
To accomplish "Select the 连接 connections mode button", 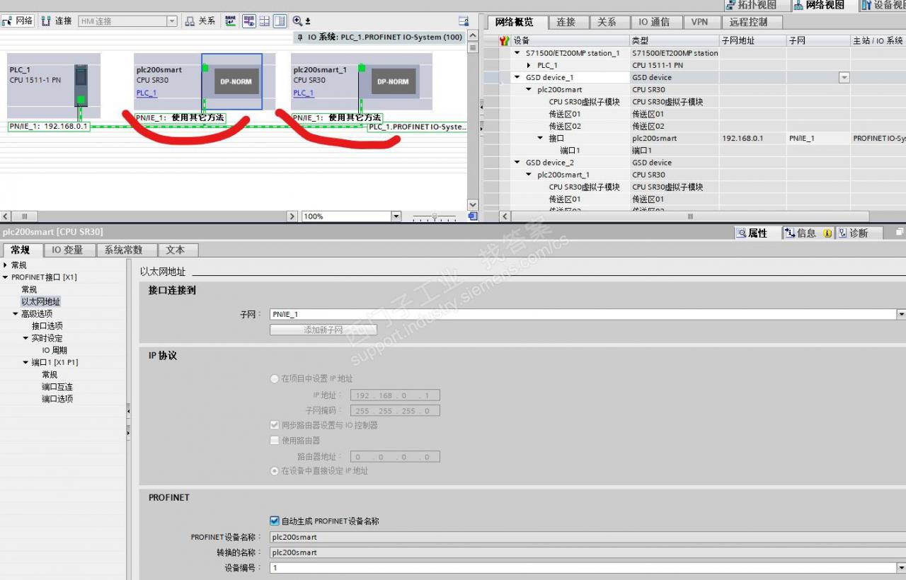I will (56, 21).
